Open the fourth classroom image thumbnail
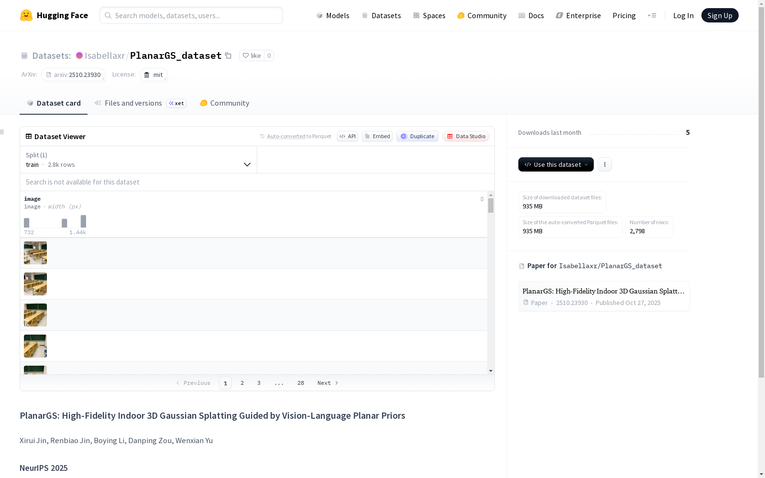This screenshot has width=765, height=478. (35, 346)
